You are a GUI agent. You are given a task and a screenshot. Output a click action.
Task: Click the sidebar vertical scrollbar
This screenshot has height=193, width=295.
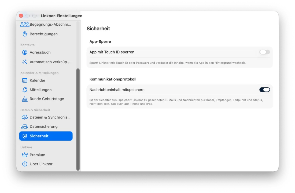click(x=78, y=119)
